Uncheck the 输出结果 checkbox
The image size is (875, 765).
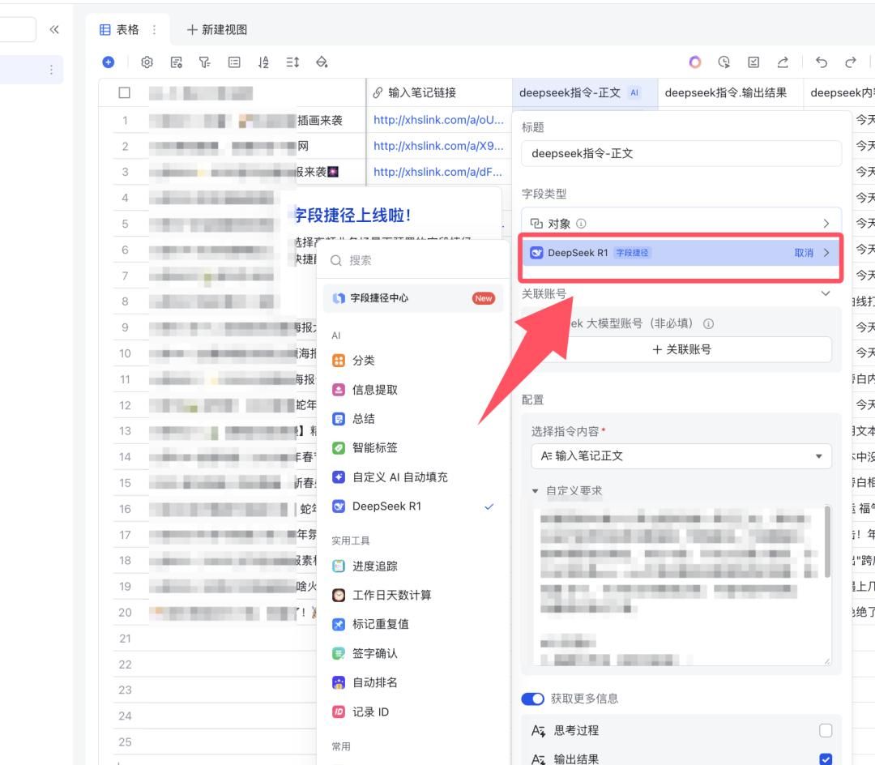(826, 759)
